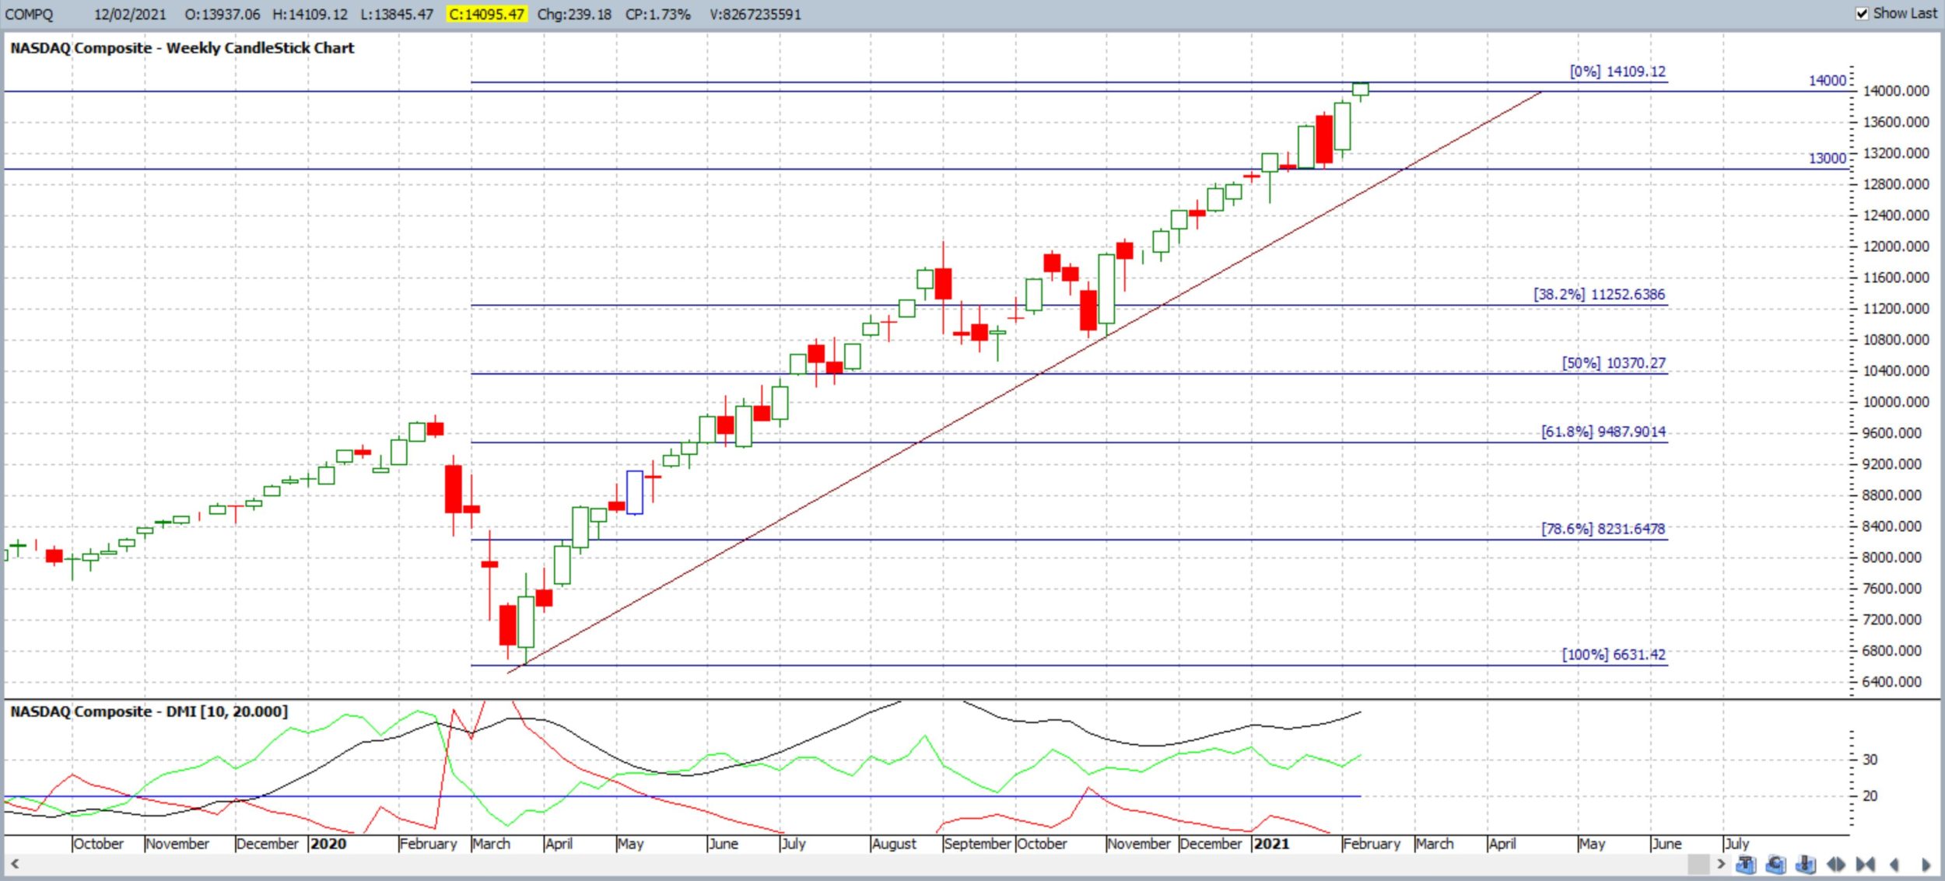Click the [0%] 14109.12 Fibonacci label

click(1617, 71)
